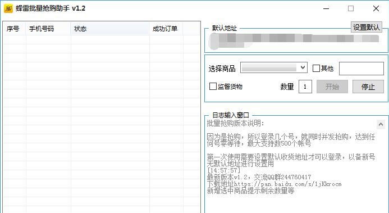Click the log scroll-up arrow
The height and width of the screenshot is (213, 389).
coord(381,124)
